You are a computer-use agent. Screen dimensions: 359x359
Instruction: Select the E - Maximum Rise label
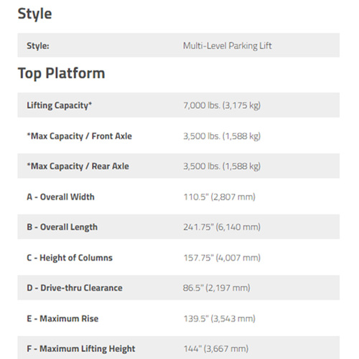[x=62, y=319]
